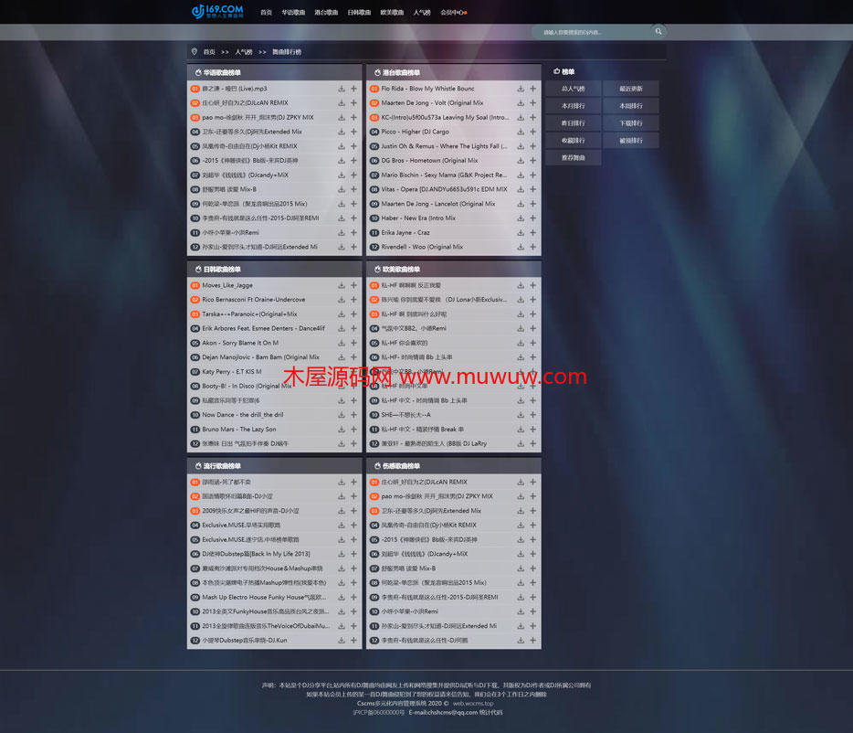Download 'Bruno Mars - The Lazy Son'
The height and width of the screenshot is (733, 853).
(342, 429)
